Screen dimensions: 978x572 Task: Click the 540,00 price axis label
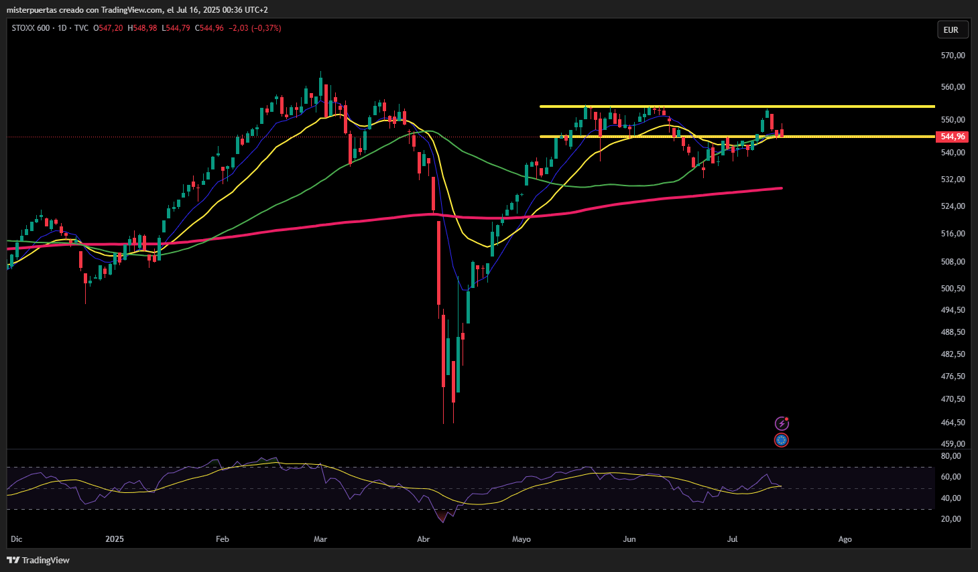953,153
